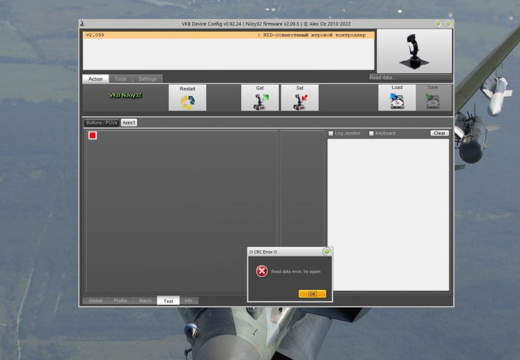Close the CRC Error dialog with green button

[327, 252]
